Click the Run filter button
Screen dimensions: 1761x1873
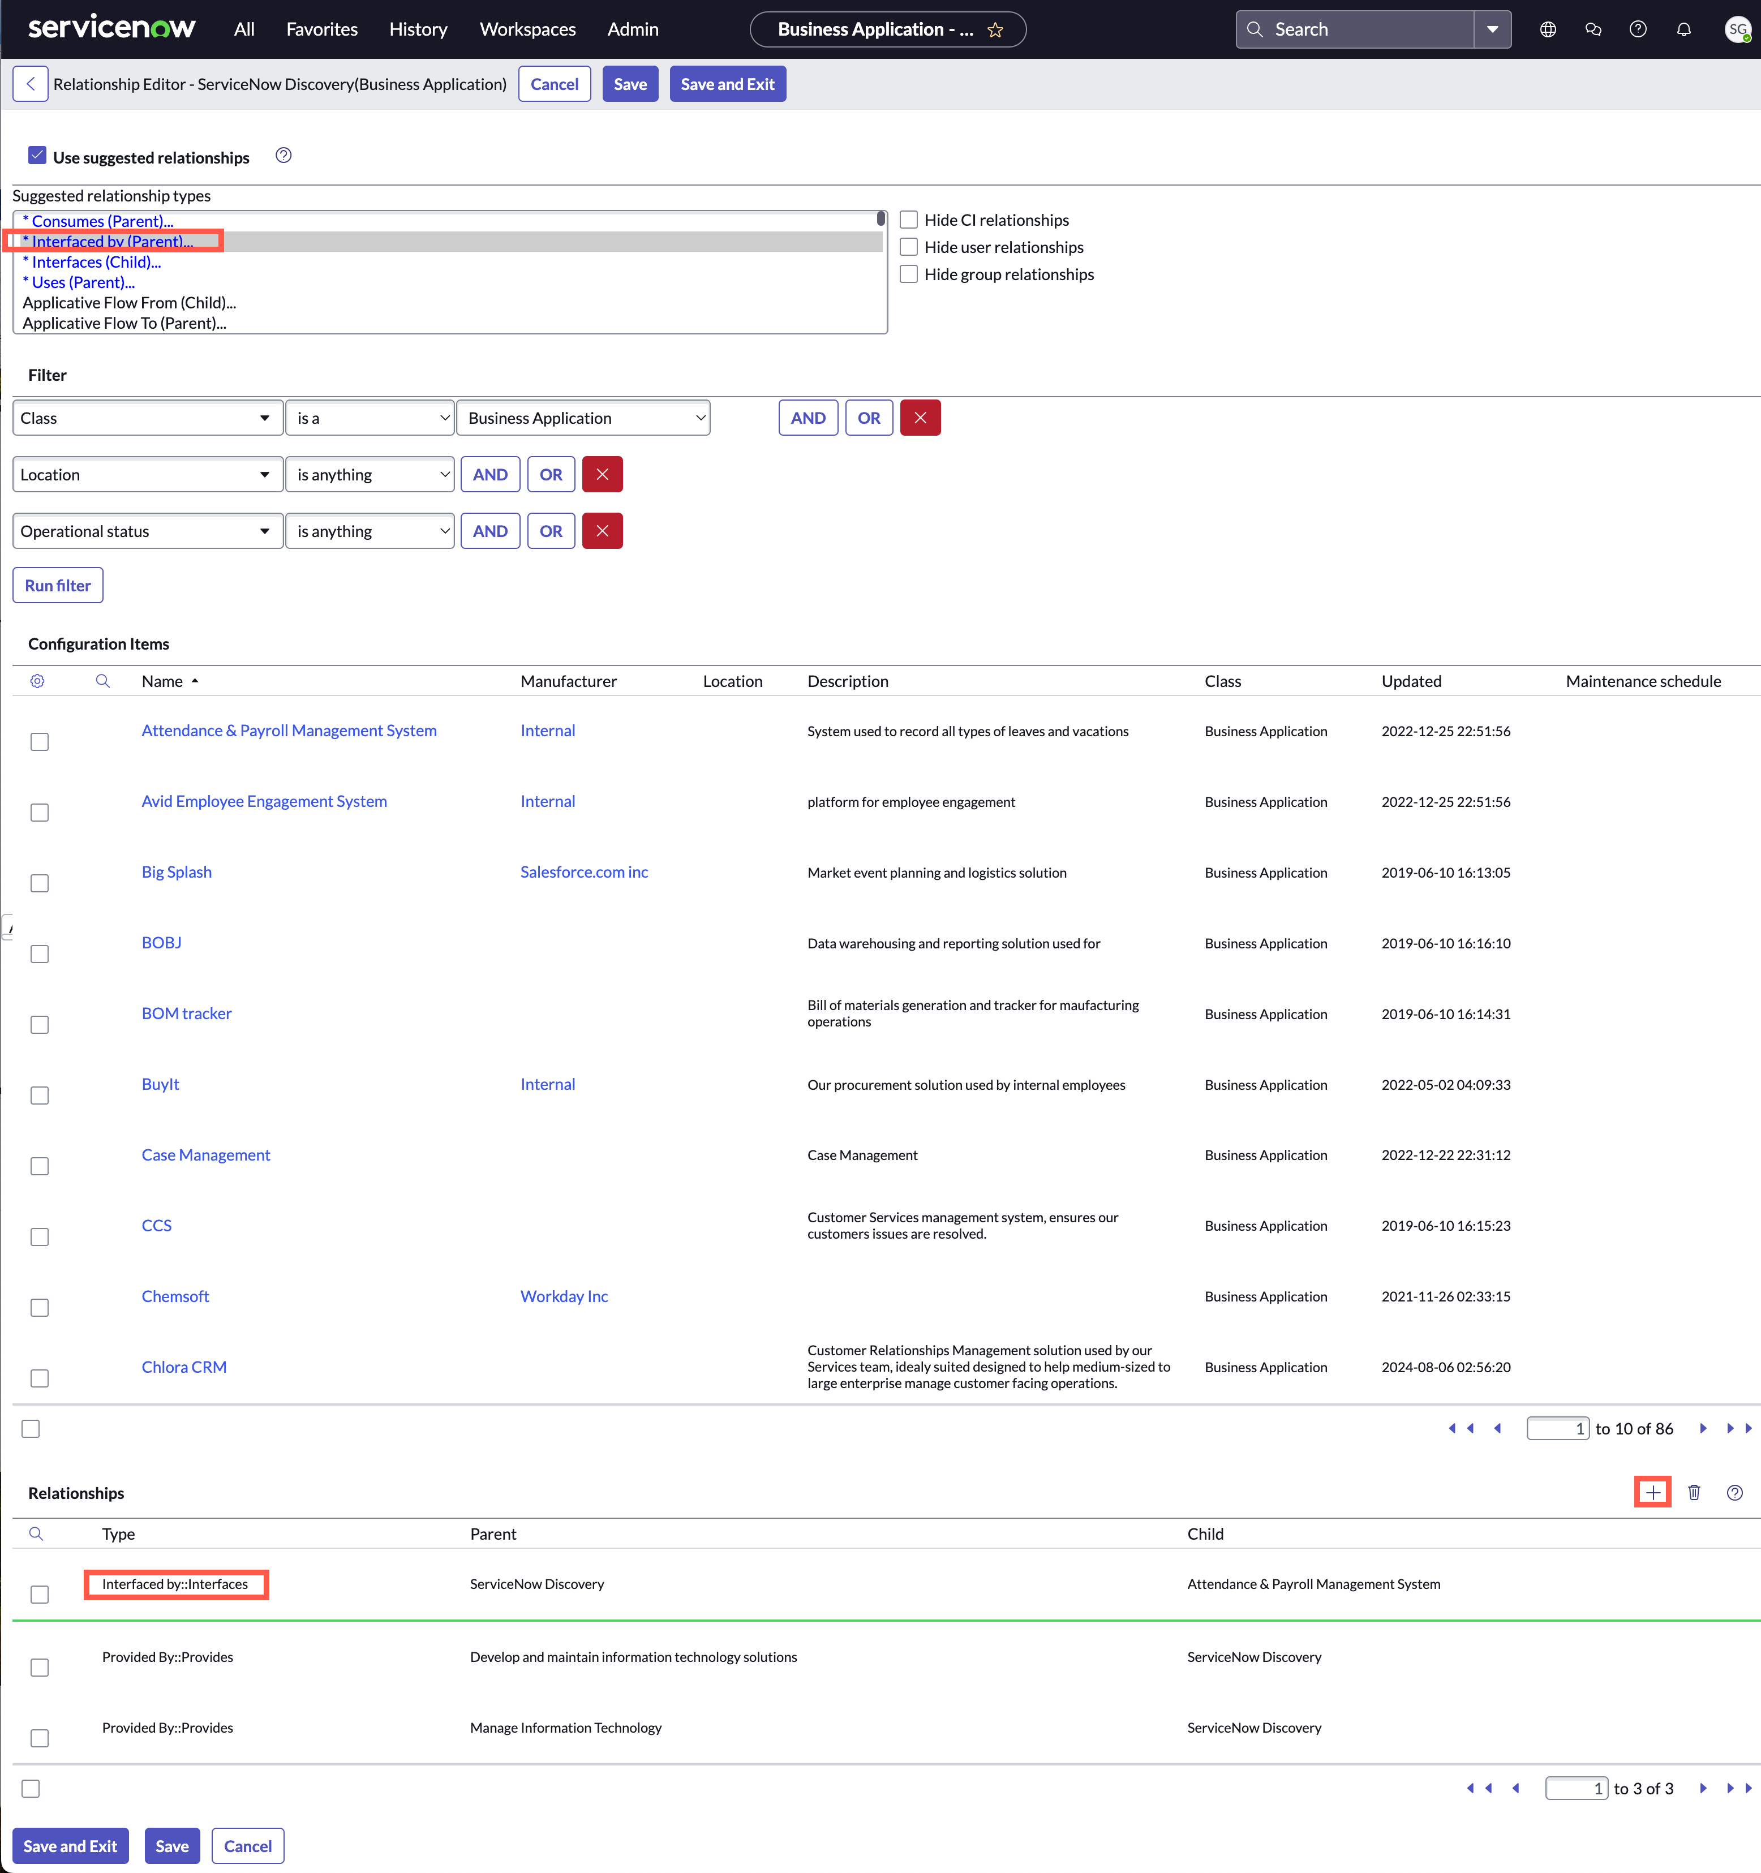[x=58, y=585]
